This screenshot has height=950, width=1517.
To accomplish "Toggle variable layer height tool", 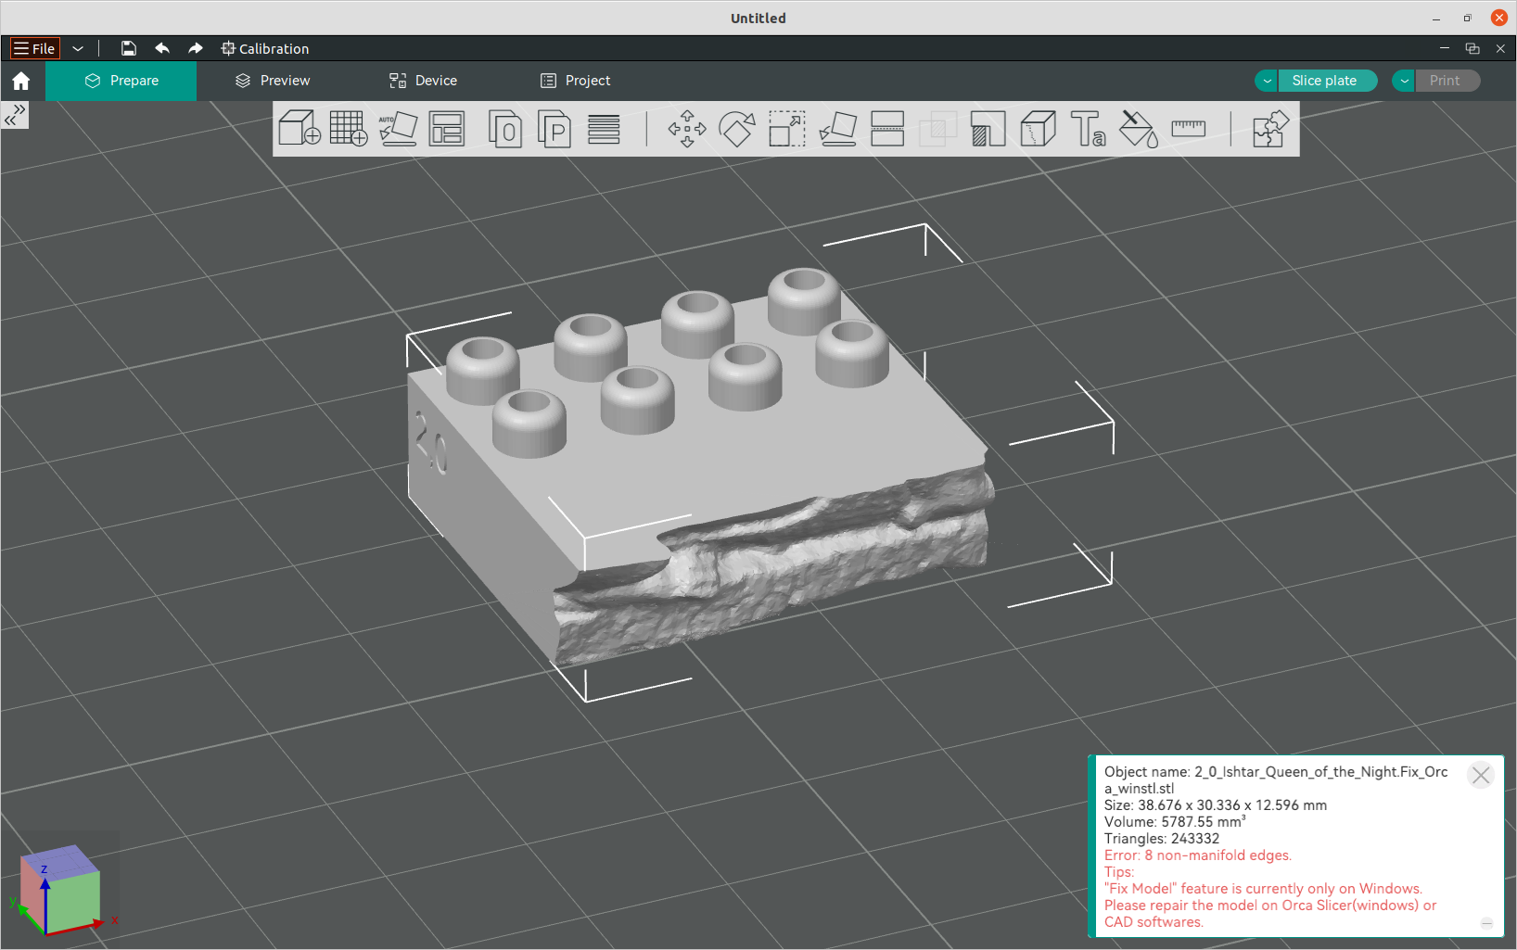I will pos(604,129).
